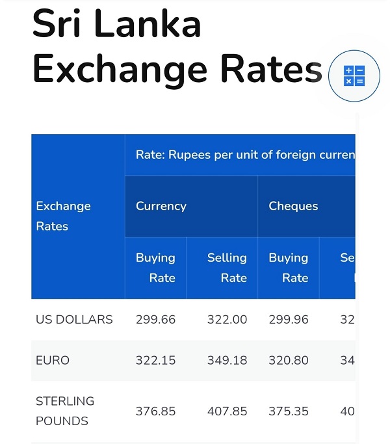Select the EURO row label
The width and height of the screenshot is (390, 444).
point(53,360)
